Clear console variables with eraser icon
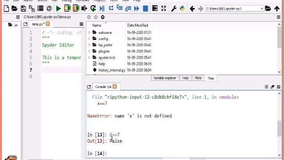 (272, 87)
